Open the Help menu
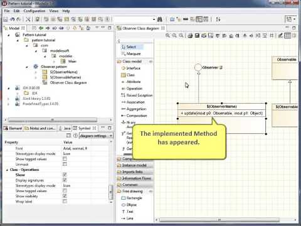Image resolution: width=301 pixels, height=226 pixels. point(66,11)
